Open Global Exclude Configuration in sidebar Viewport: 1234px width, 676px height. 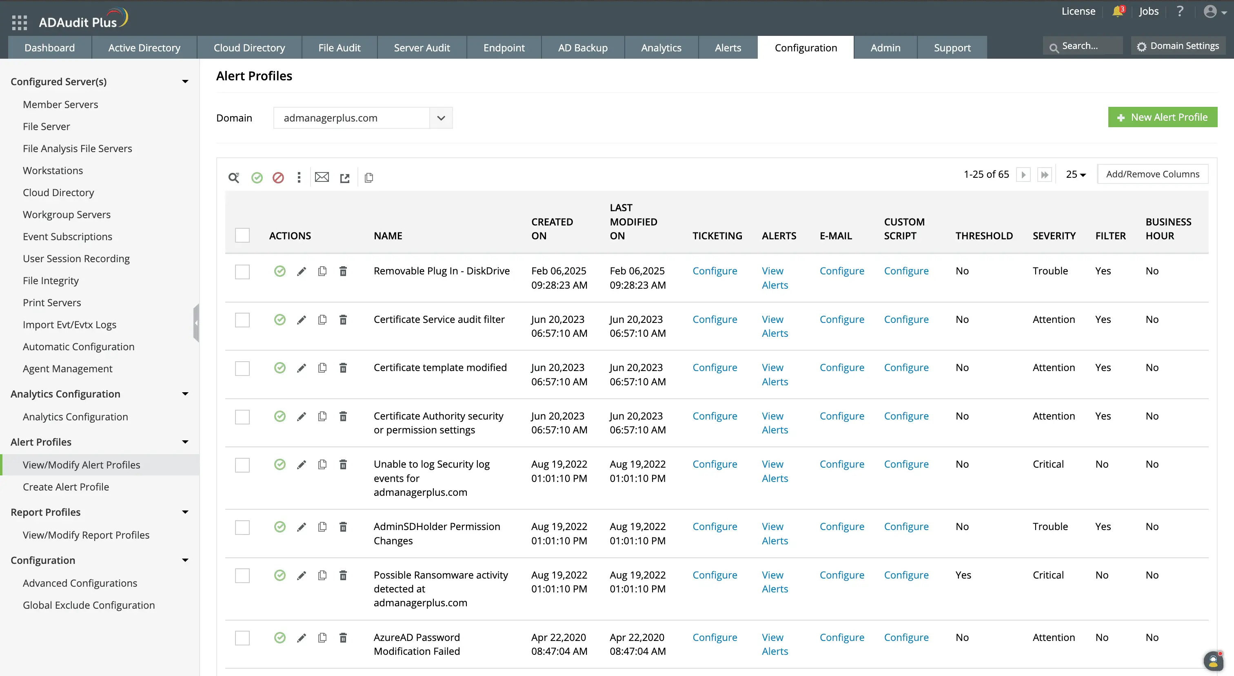[x=89, y=605]
